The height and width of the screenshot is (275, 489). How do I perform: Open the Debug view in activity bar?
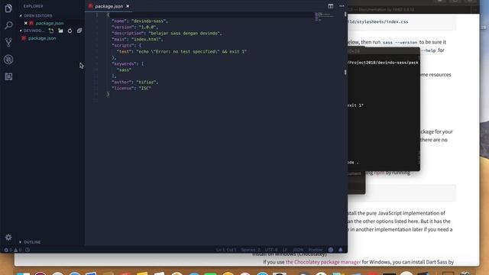8,60
